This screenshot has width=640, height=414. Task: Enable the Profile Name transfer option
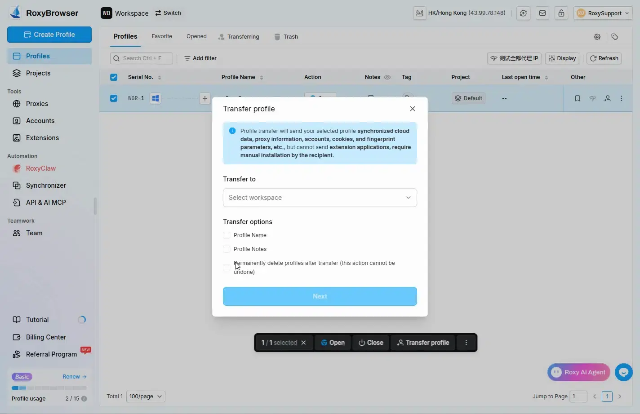pos(227,235)
